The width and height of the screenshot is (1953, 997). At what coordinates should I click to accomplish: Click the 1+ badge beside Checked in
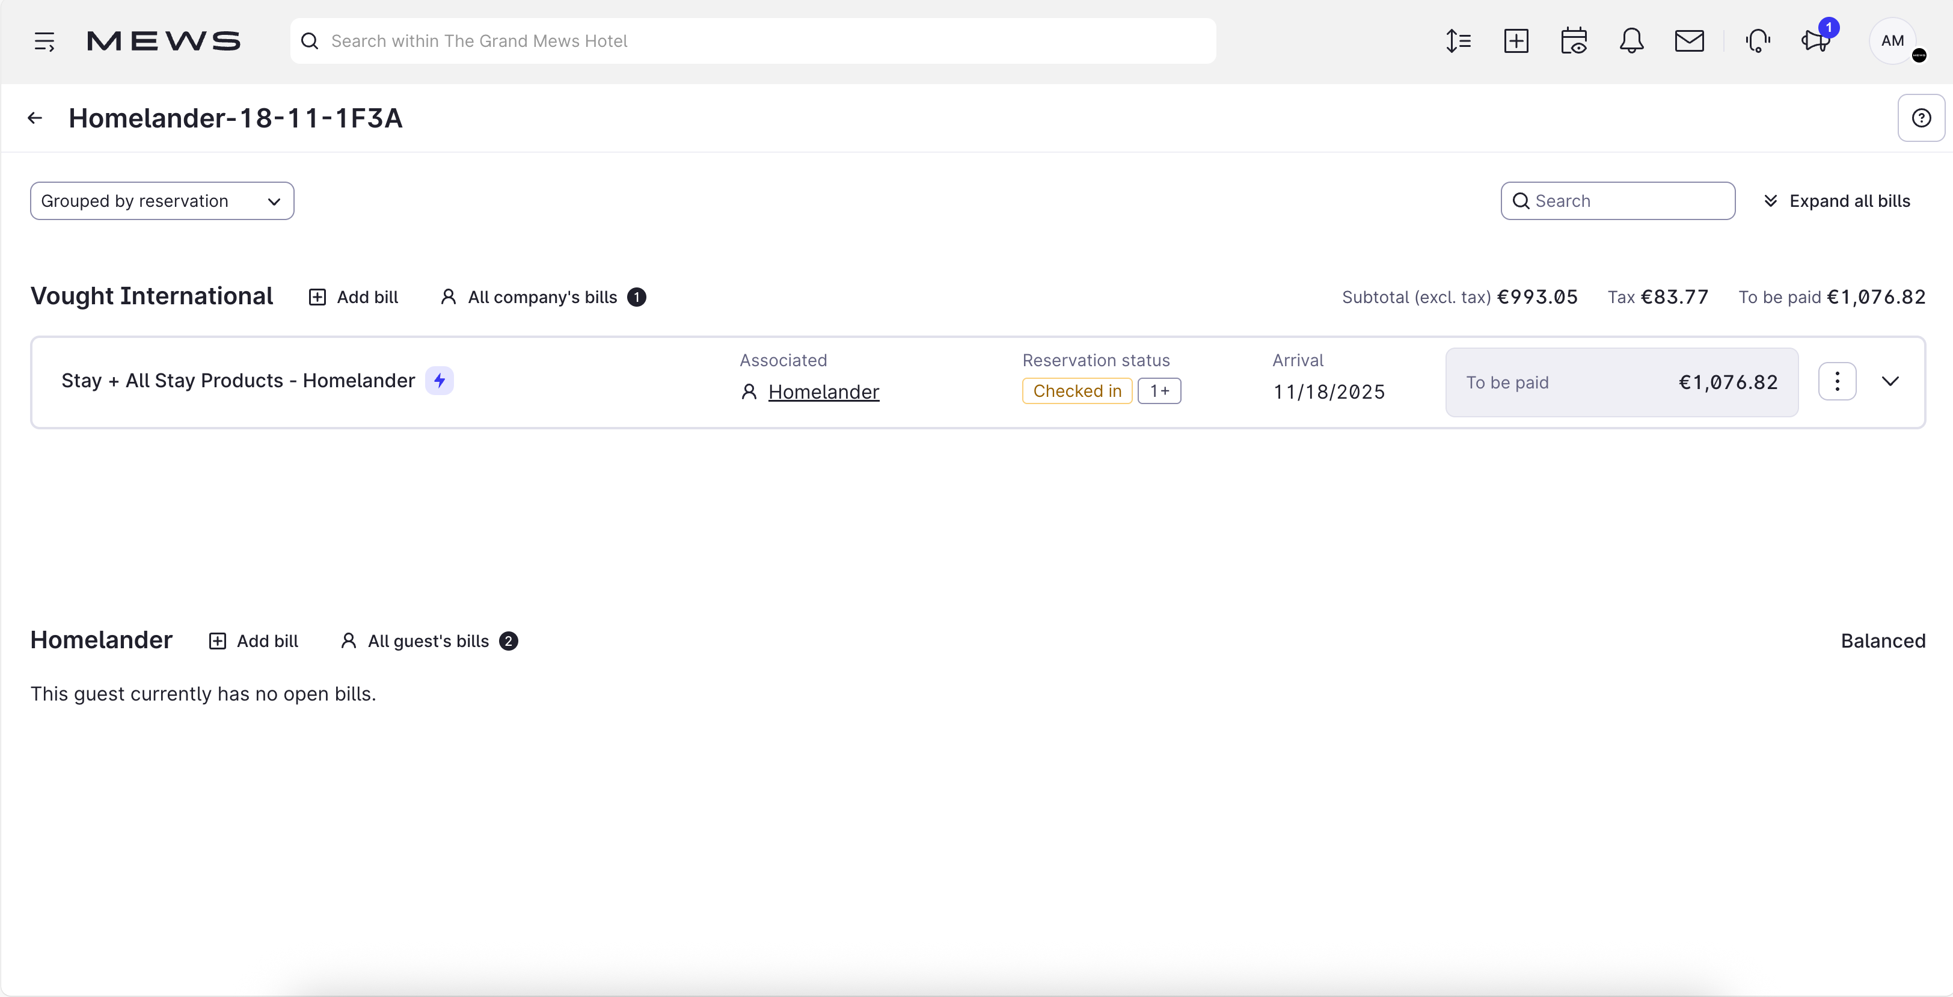[1159, 391]
